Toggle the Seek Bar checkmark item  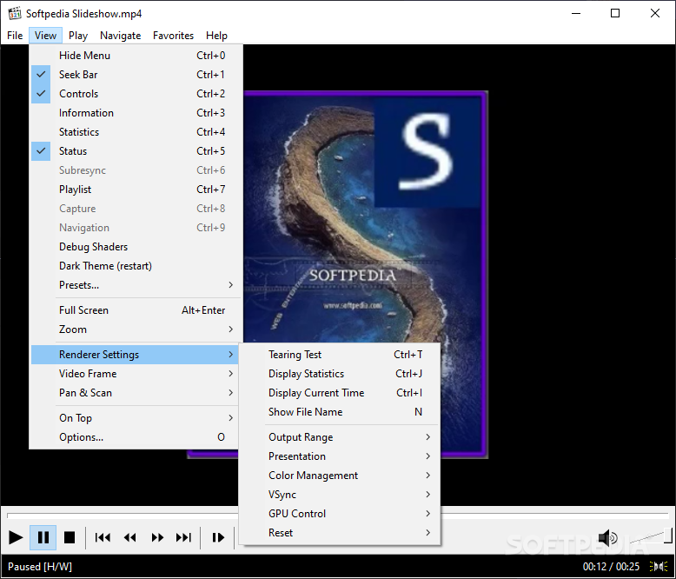[x=134, y=75]
